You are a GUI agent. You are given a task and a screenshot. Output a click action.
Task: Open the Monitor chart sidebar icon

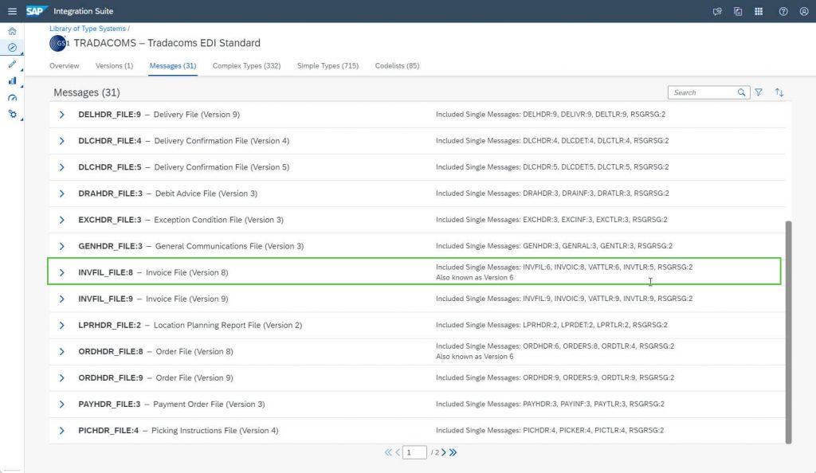(12, 81)
